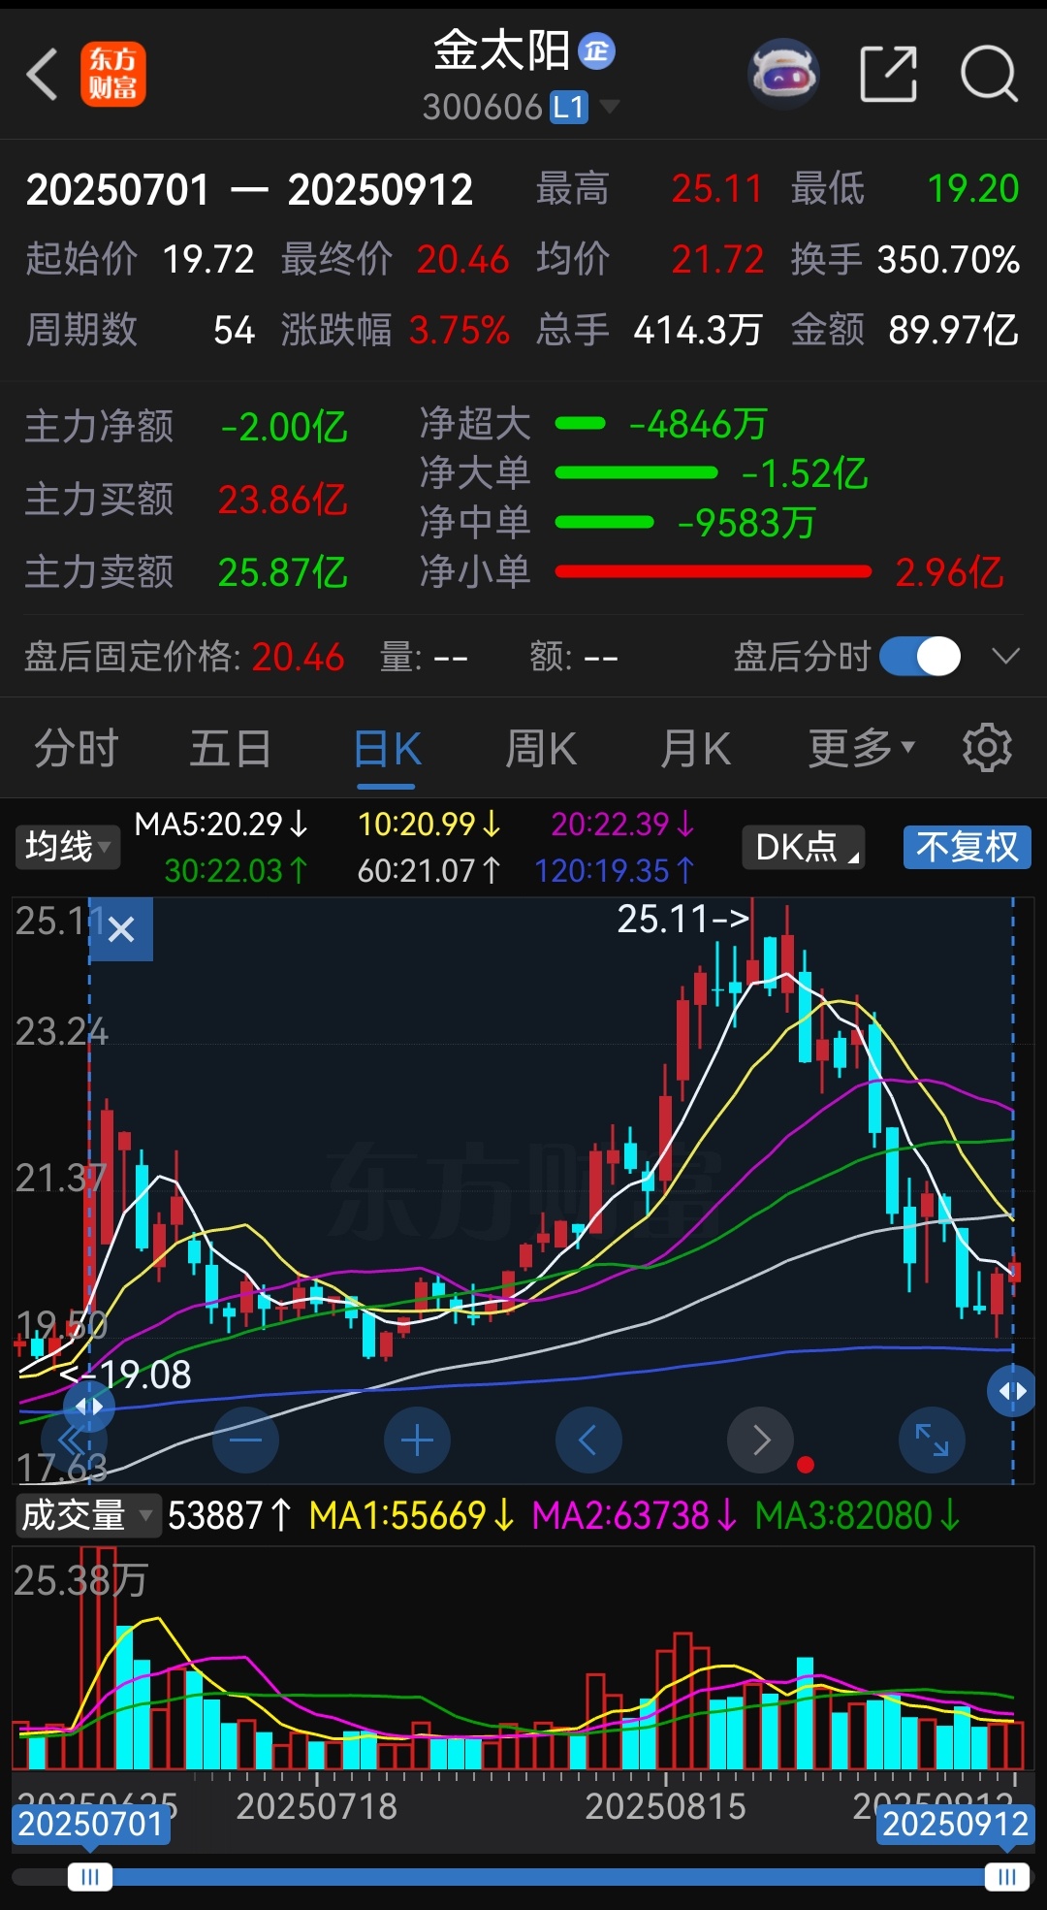The image size is (1047, 1910).
Task: Tap 主力卖额 value 25.87亿
Action: (x=282, y=572)
